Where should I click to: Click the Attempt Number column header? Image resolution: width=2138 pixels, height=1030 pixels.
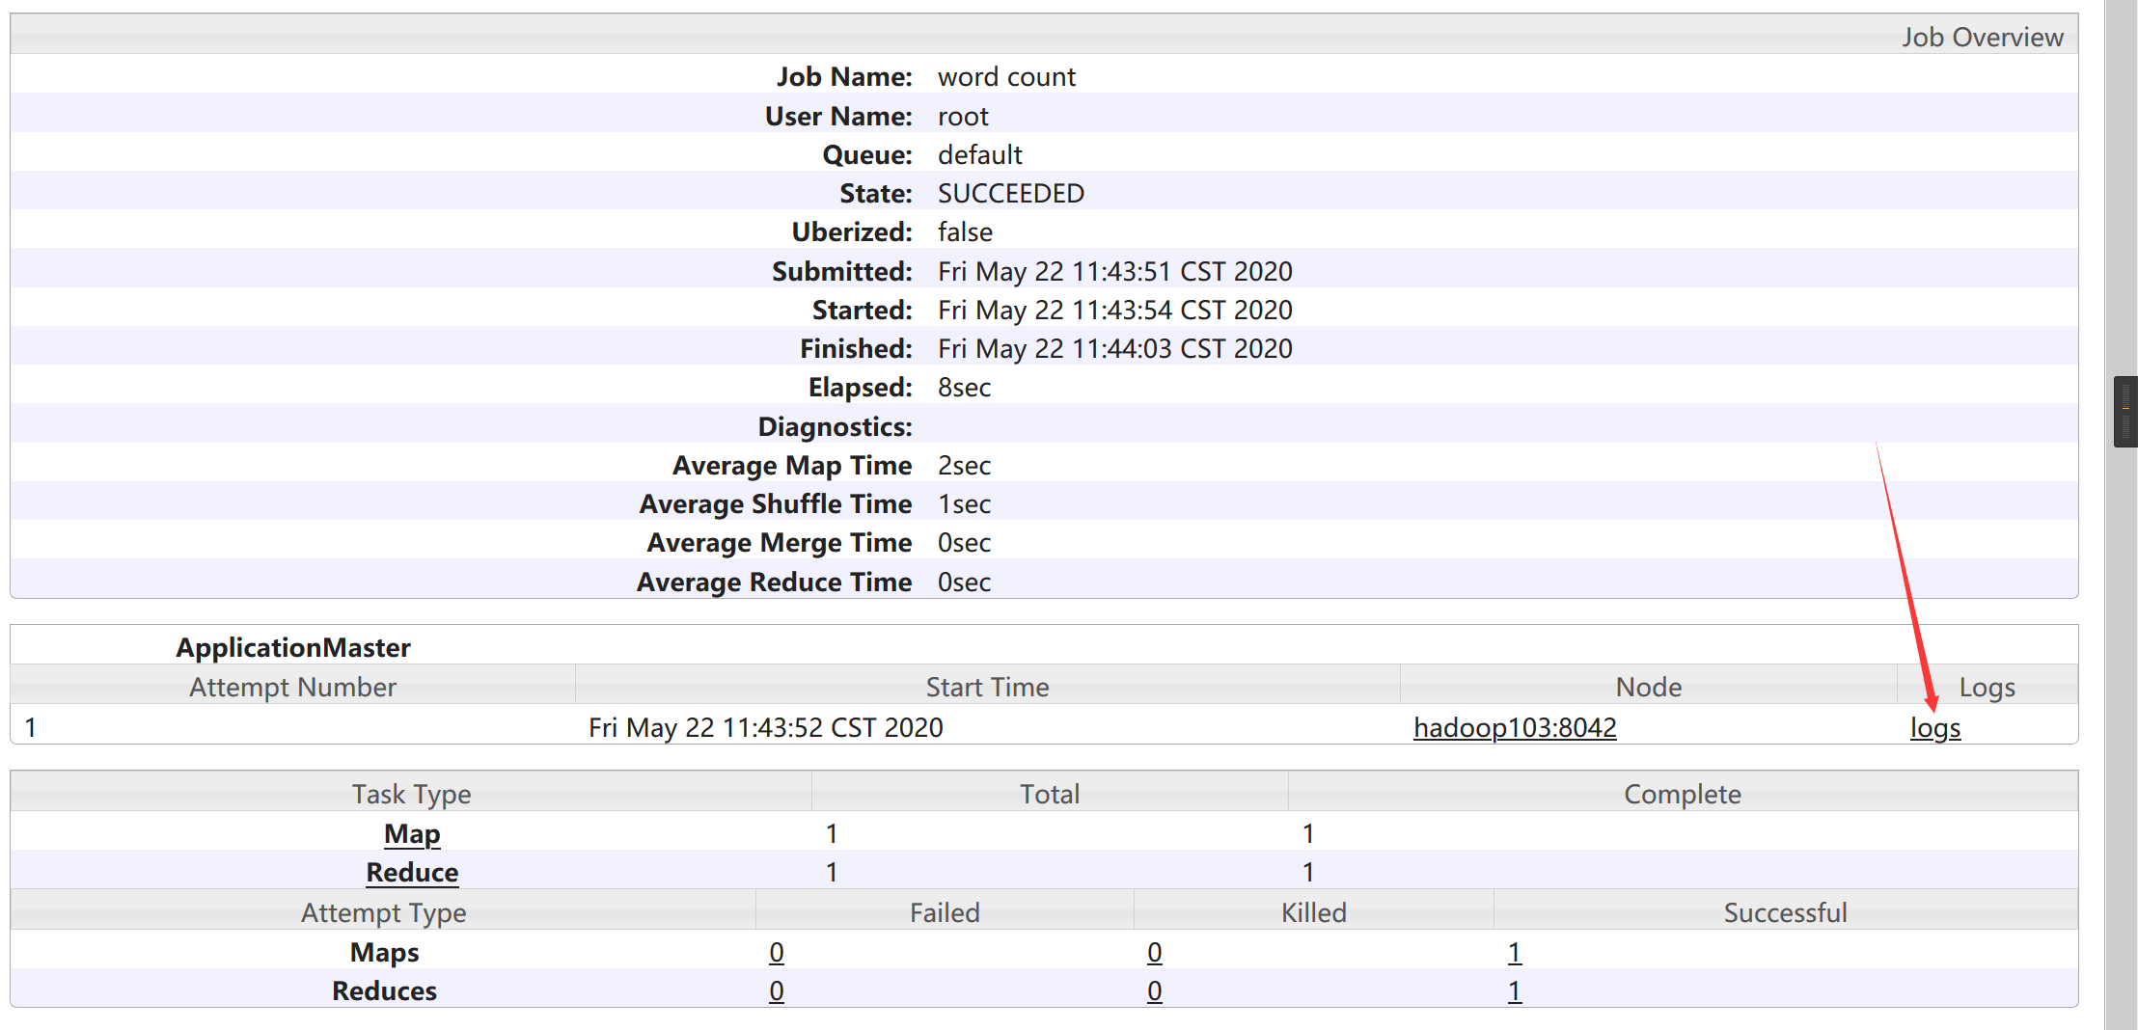pyautogui.click(x=292, y=687)
